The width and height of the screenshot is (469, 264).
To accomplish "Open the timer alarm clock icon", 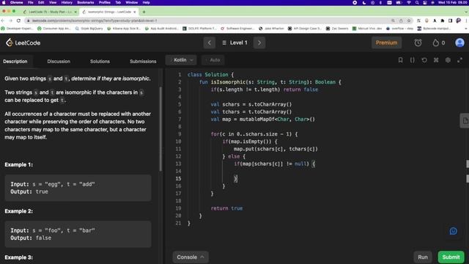I will pos(418,43).
